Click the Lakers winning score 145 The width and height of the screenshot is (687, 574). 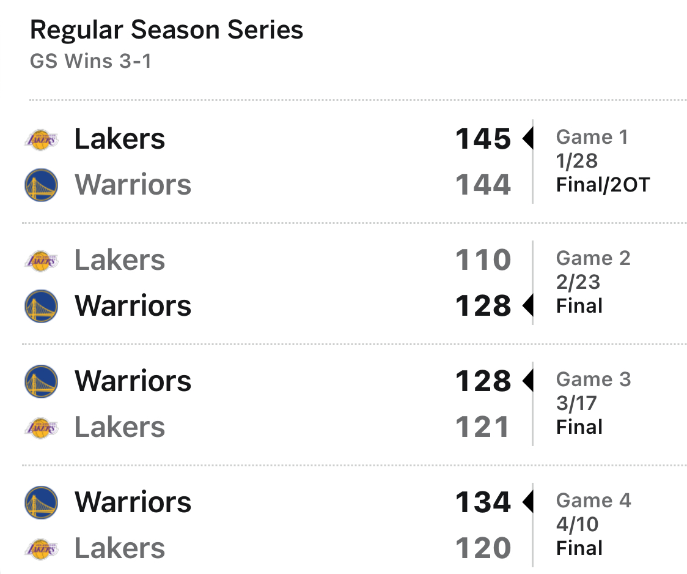click(x=483, y=140)
